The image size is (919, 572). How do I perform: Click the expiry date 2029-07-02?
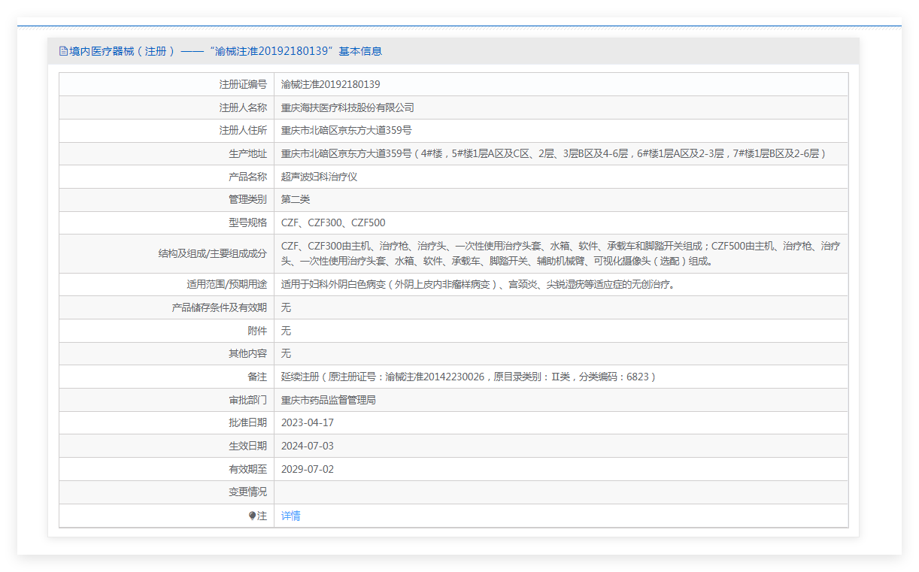pyautogui.click(x=308, y=469)
